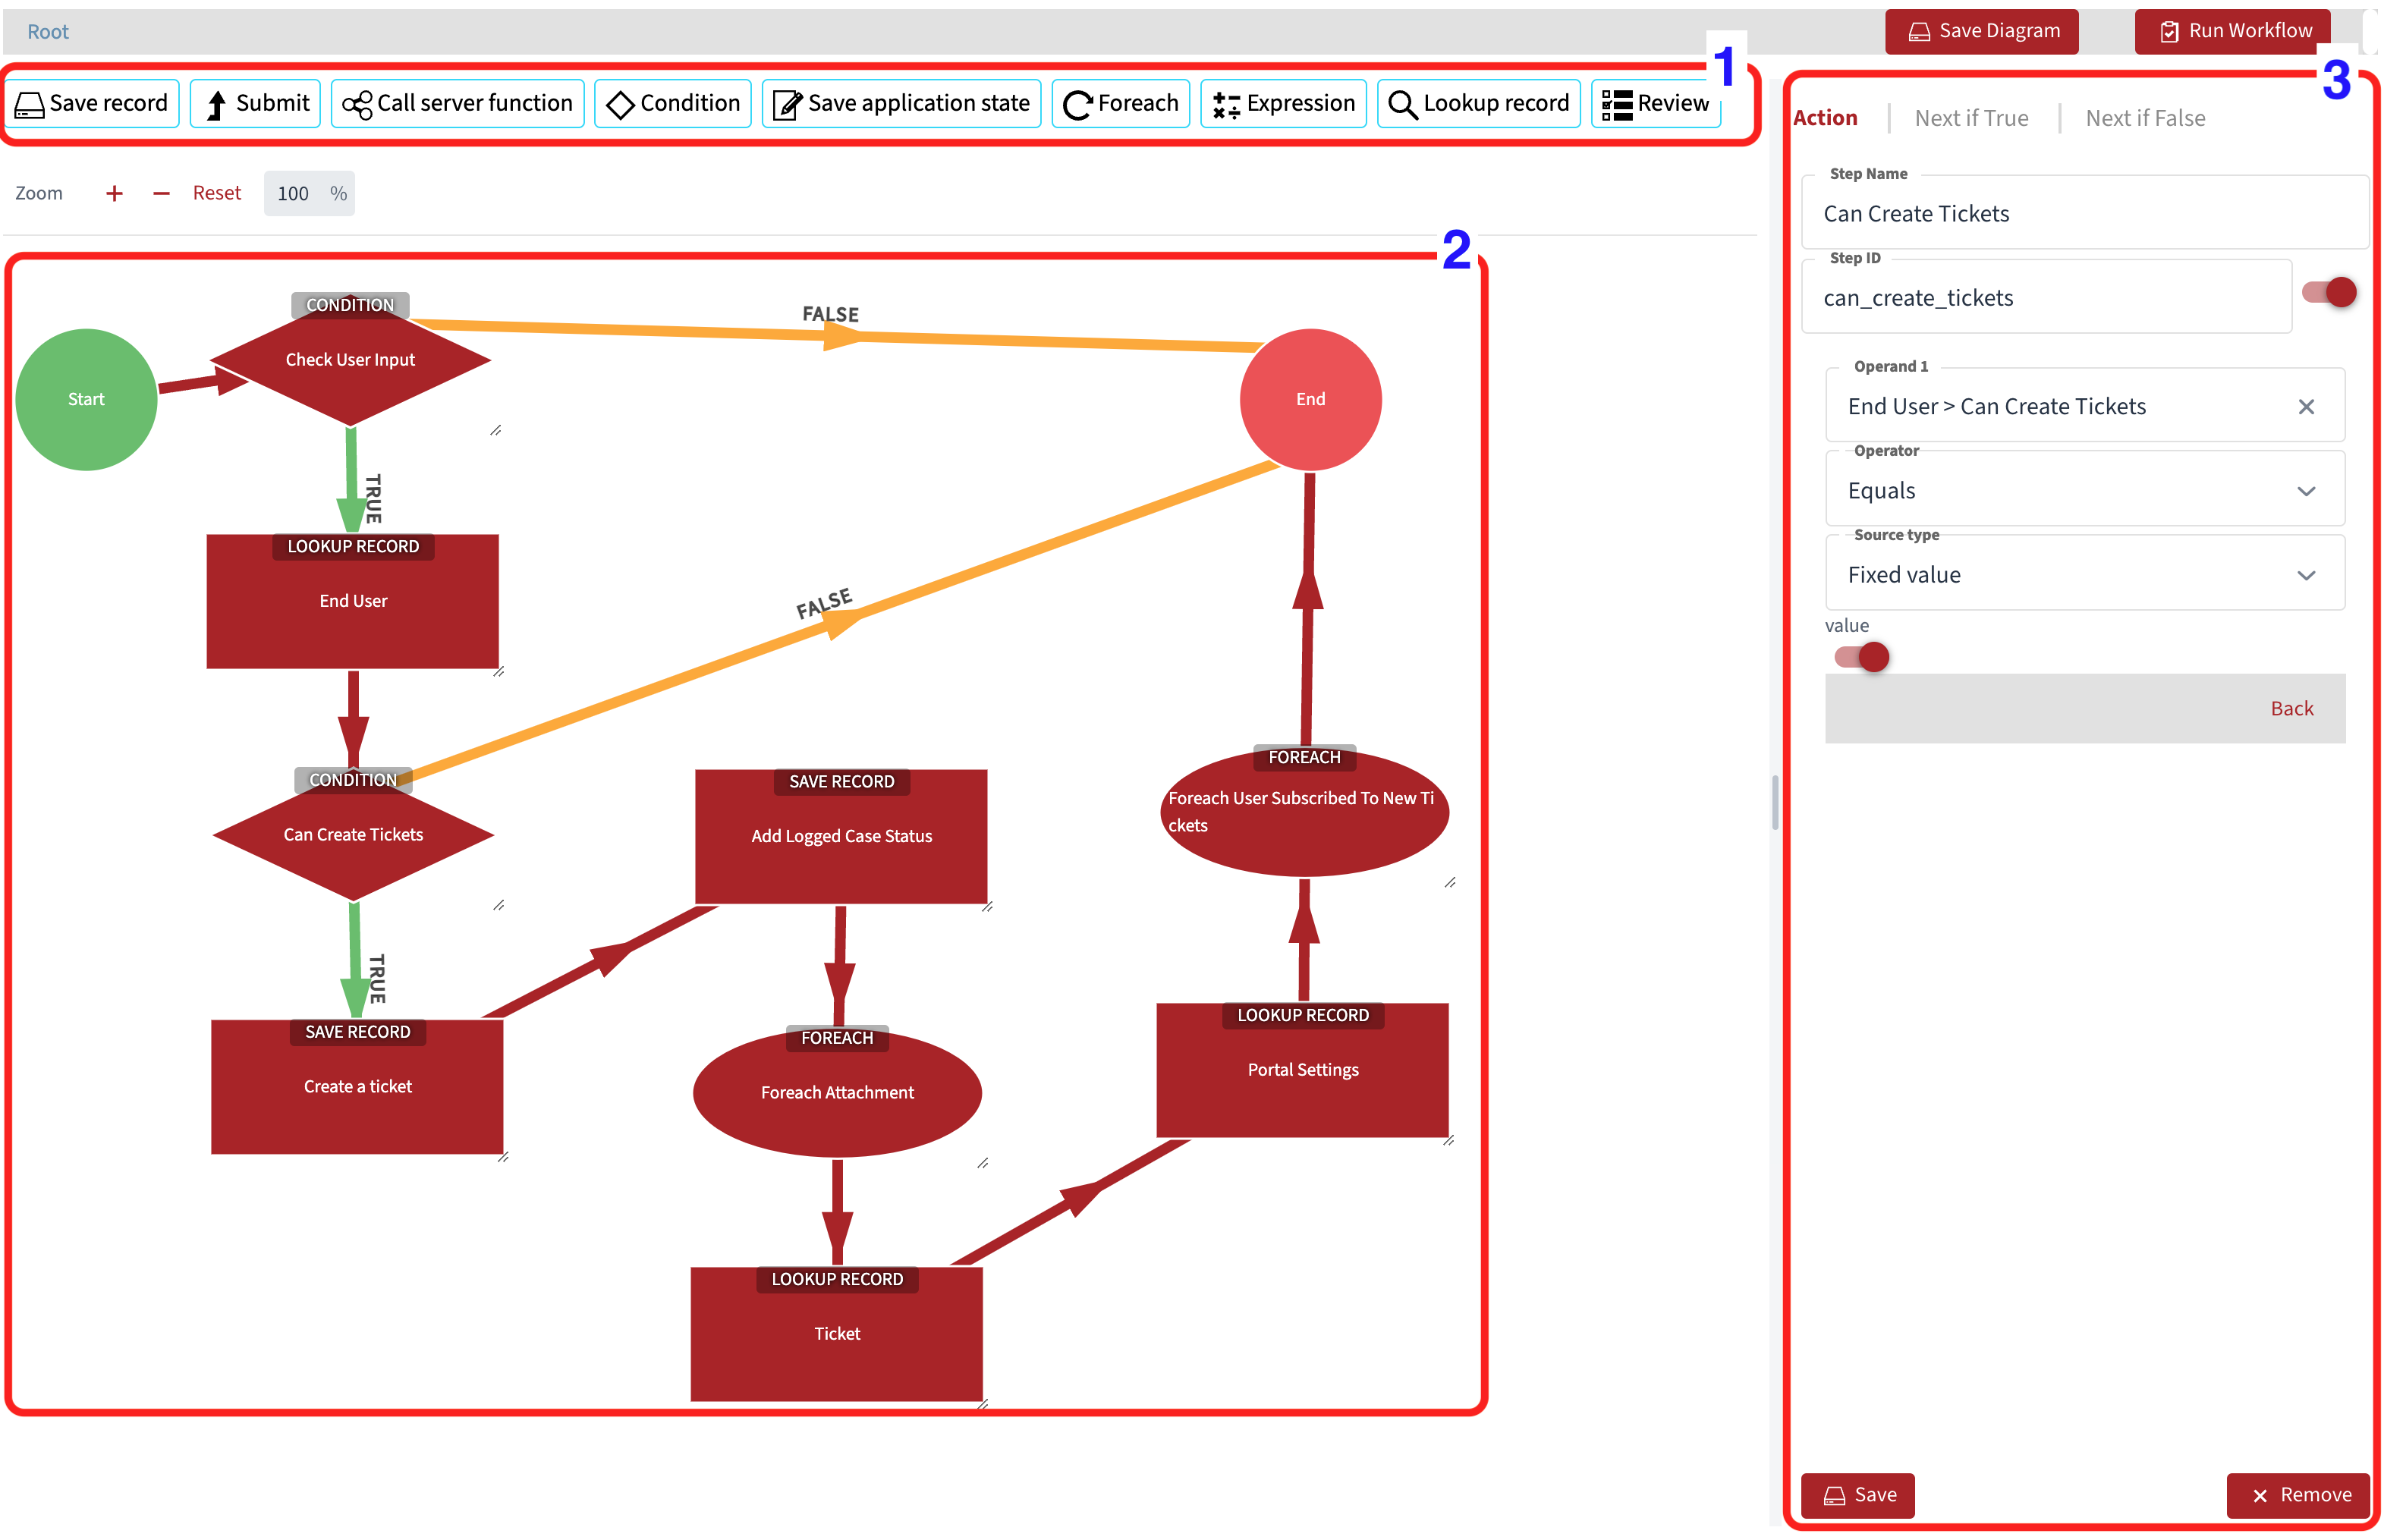Add a Save application state step
This screenshot has width=2384, height=1540.
tap(900, 103)
